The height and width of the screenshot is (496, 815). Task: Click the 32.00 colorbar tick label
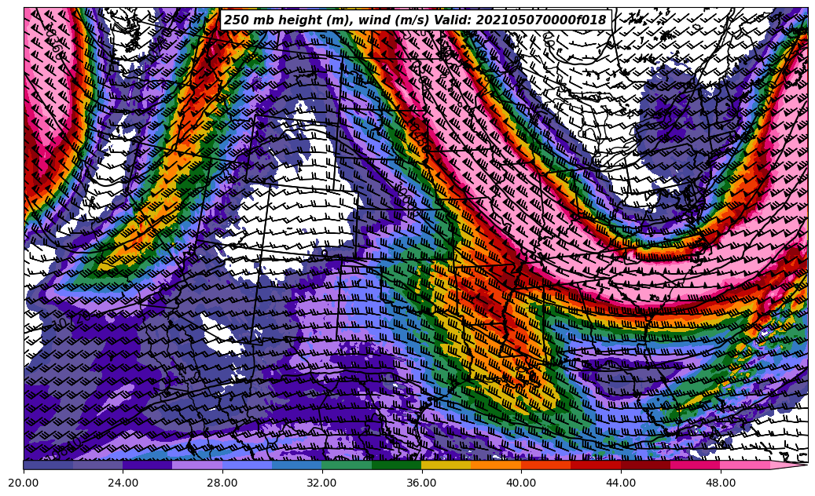pos(322,483)
